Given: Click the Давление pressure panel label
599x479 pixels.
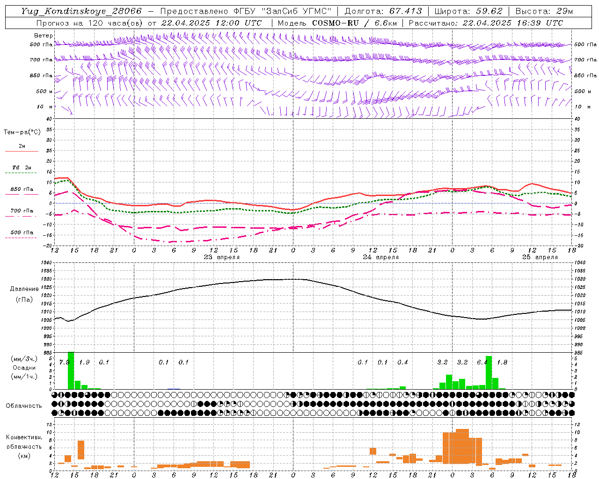Looking at the screenshot, I should pyautogui.click(x=24, y=289).
